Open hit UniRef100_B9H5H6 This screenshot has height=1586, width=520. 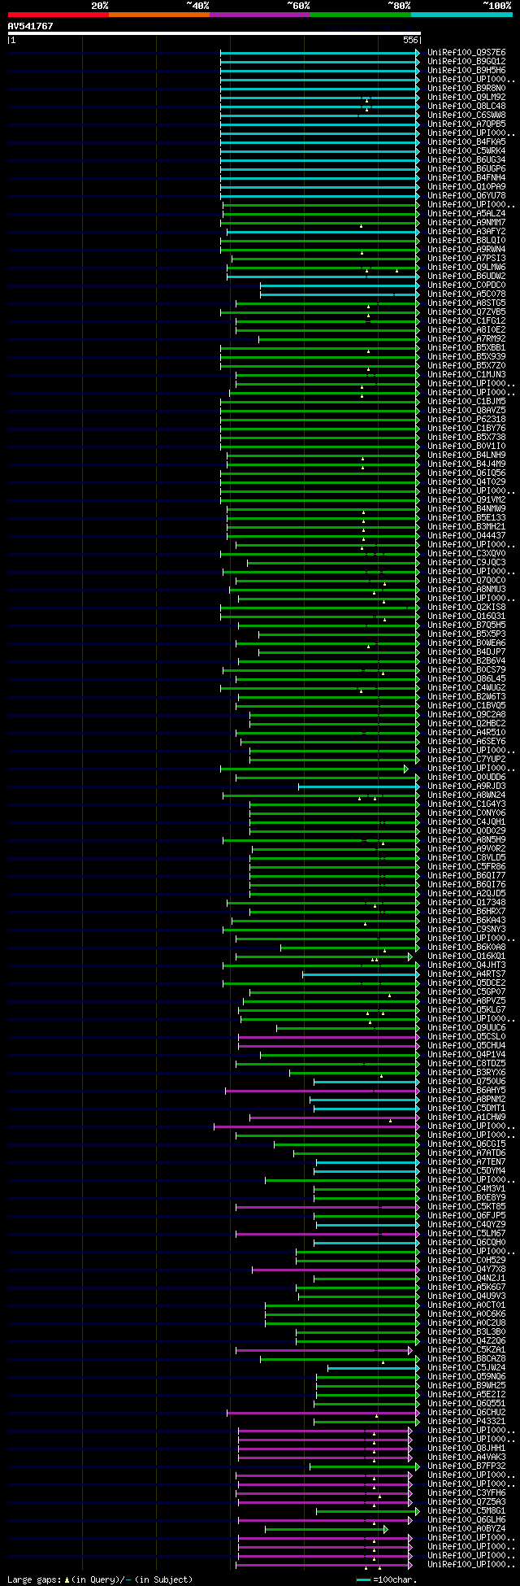pyautogui.click(x=466, y=70)
